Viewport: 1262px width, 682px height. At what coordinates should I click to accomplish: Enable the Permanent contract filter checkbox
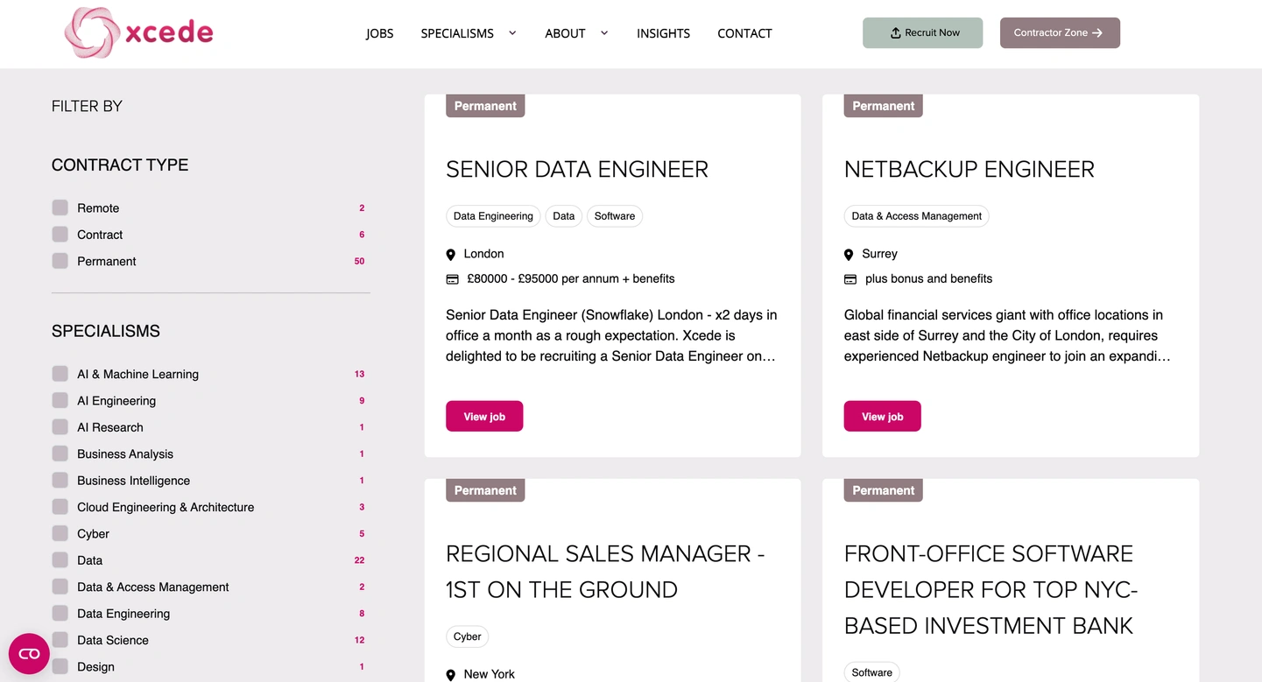click(60, 261)
